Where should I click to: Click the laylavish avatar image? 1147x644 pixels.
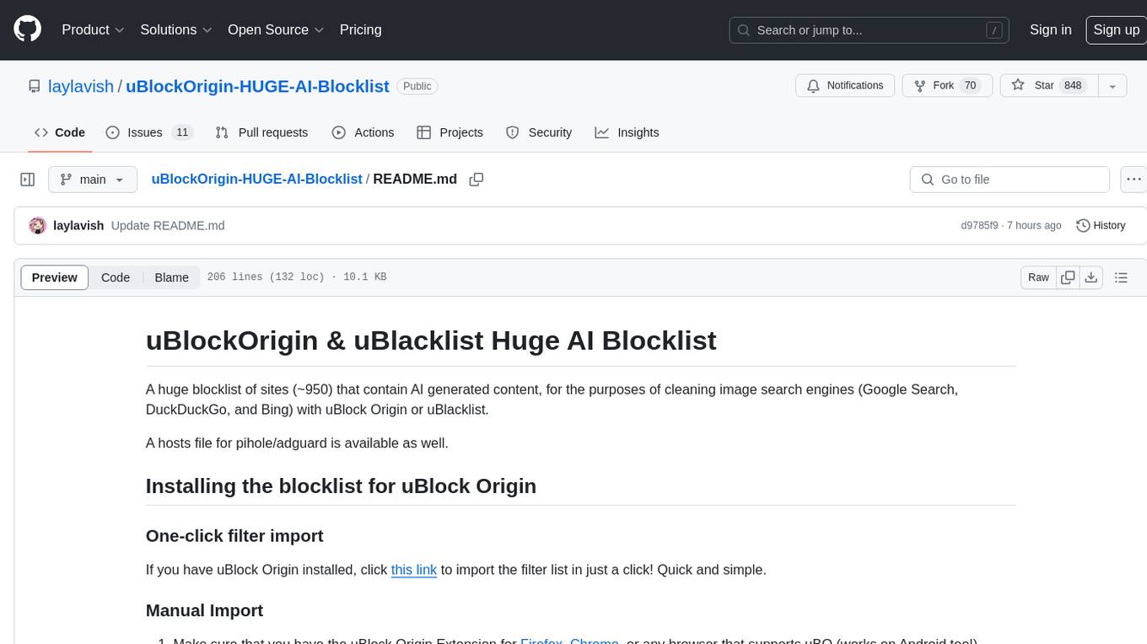point(37,226)
